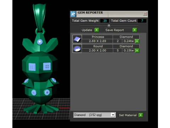This screenshot has height=128, width=170.
Task: Select the Princess gem thumbnail
Action: [x=77, y=39]
